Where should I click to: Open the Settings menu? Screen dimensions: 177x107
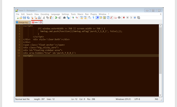coord(65,14)
